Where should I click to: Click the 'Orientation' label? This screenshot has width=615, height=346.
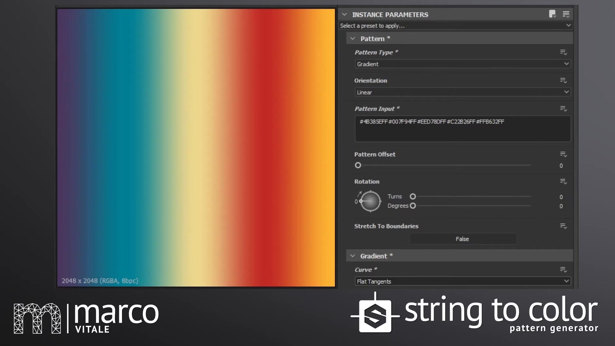(371, 81)
